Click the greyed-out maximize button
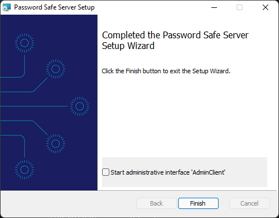Screen dimensions: 279x218 point(240,7)
